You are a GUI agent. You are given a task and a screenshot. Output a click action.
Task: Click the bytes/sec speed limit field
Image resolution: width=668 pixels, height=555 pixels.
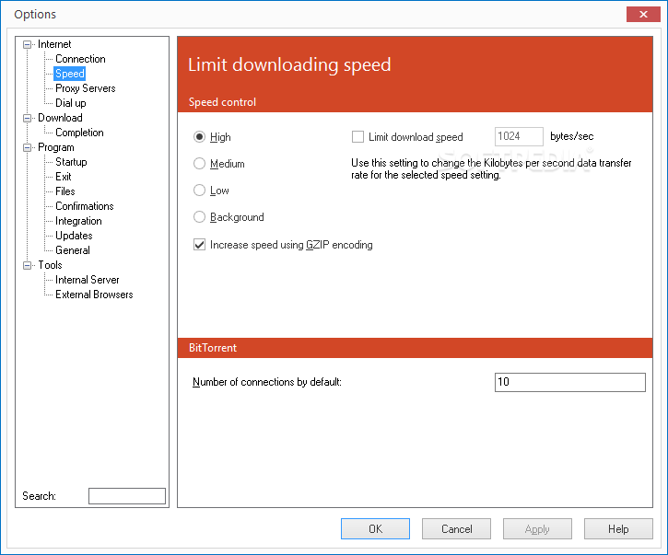point(519,136)
